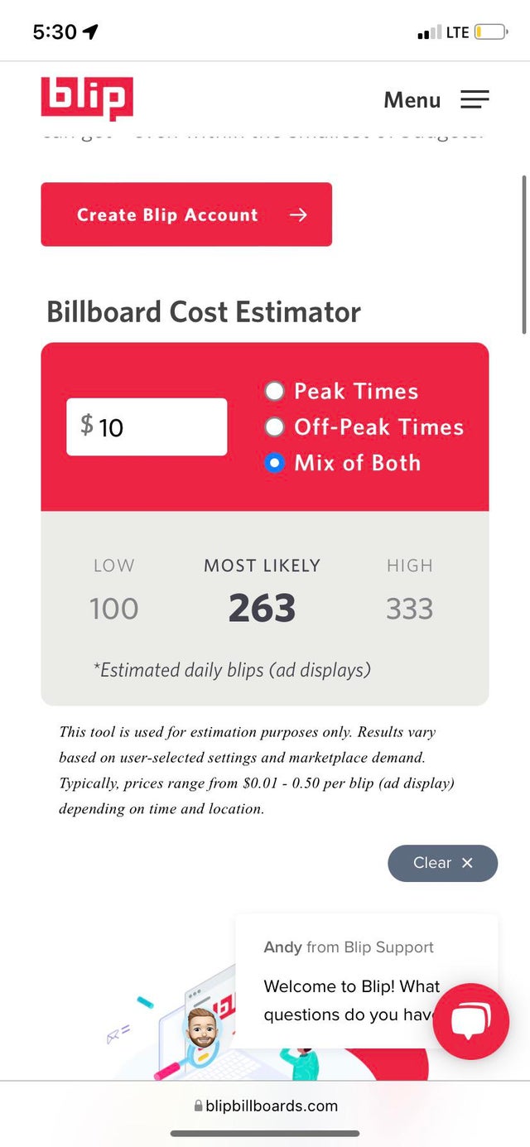
Task: Select the Peak Times radio option
Action: (x=274, y=391)
